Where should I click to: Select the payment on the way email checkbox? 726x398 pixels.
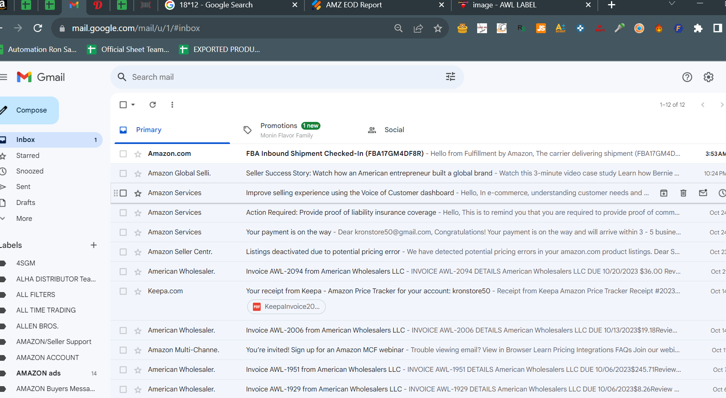pyautogui.click(x=123, y=232)
